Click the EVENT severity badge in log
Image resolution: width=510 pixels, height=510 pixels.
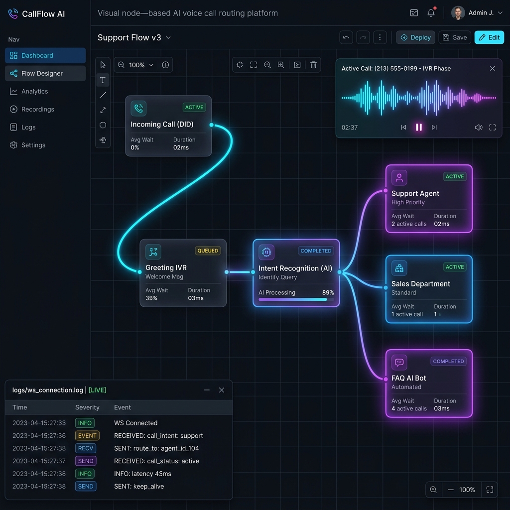tap(87, 435)
